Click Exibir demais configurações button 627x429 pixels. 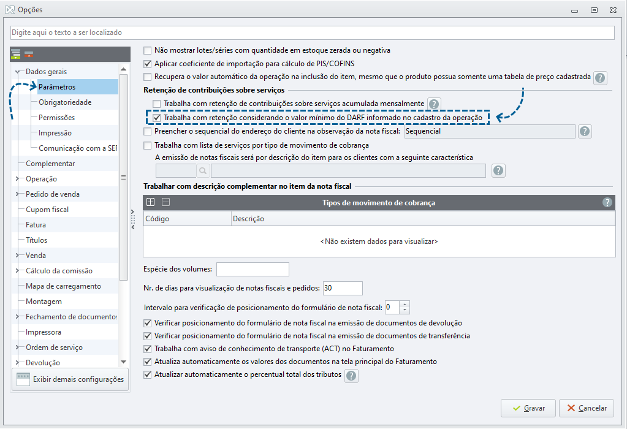coord(70,379)
